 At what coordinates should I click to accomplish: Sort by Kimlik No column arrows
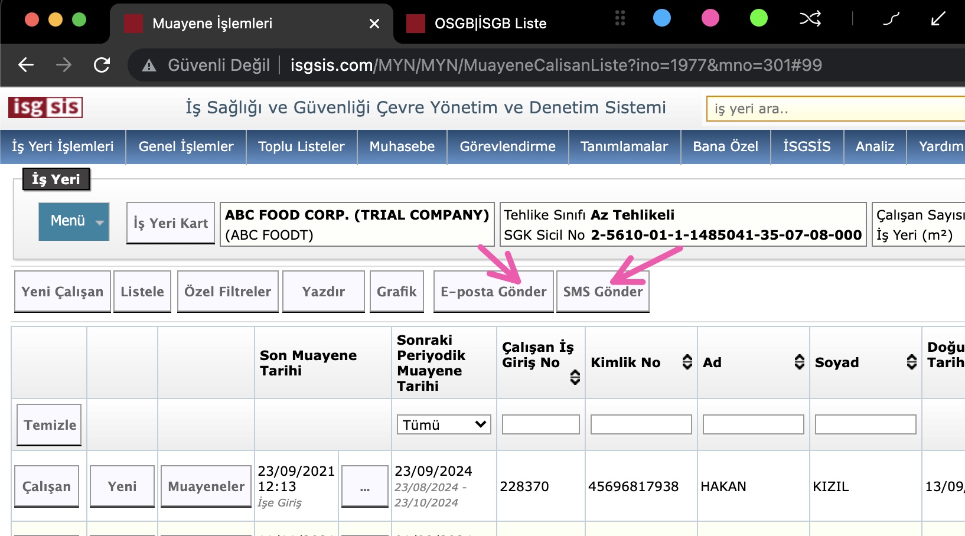click(x=687, y=362)
